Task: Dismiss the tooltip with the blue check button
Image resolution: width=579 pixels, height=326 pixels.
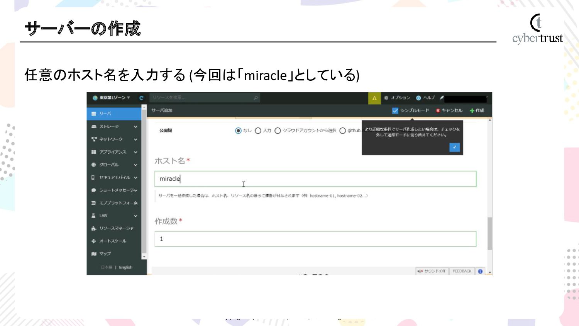Action: point(455,147)
